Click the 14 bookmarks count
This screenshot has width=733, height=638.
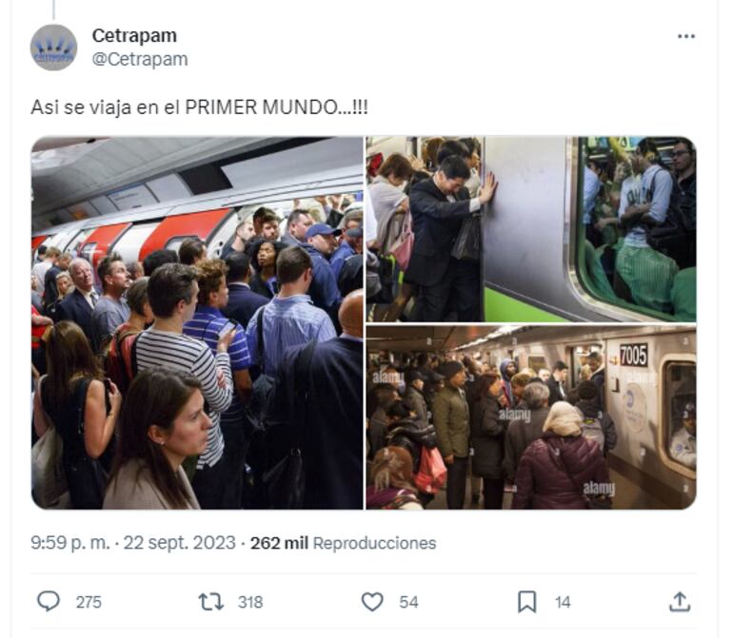563,602
